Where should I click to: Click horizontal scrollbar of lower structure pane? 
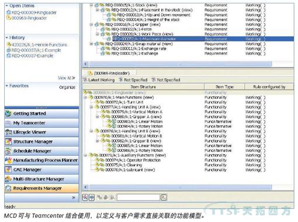pos(180,188)
